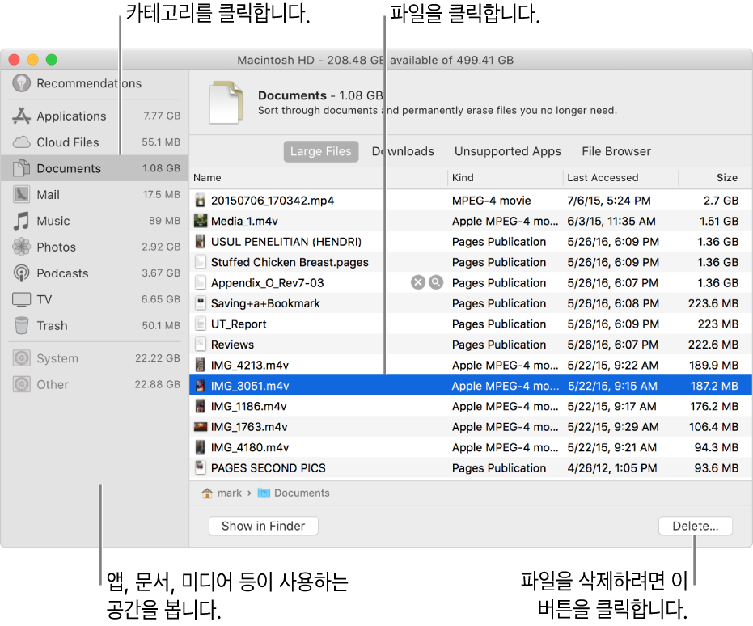753x626 pixels.
Task: Select the Music label in sidebar
Action: pyautogui.click(x=53, y=221)
